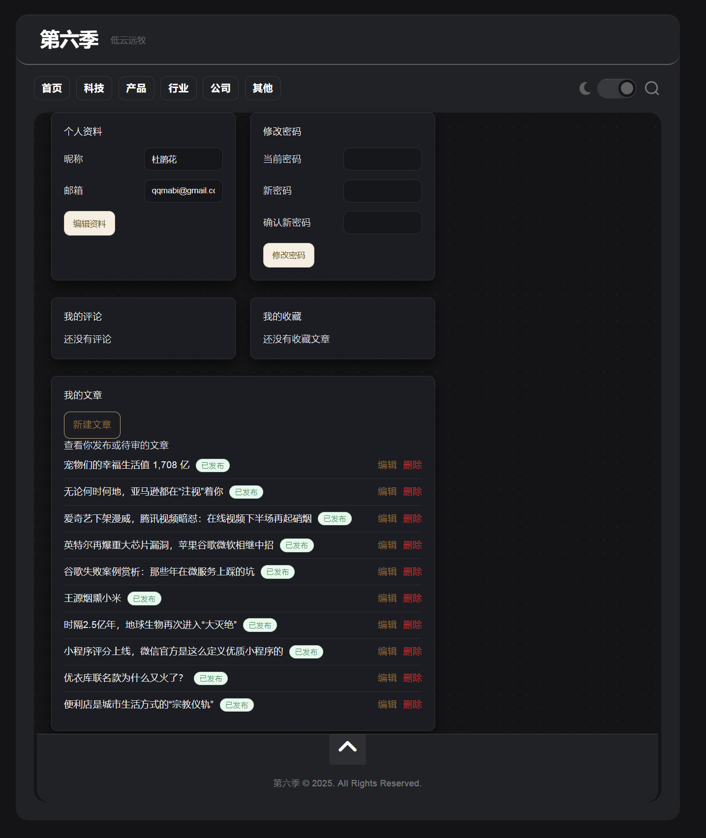The image size is (706, 838).
Task: Click the 还没有收藏文章 text
Action: tap(297, 339)
